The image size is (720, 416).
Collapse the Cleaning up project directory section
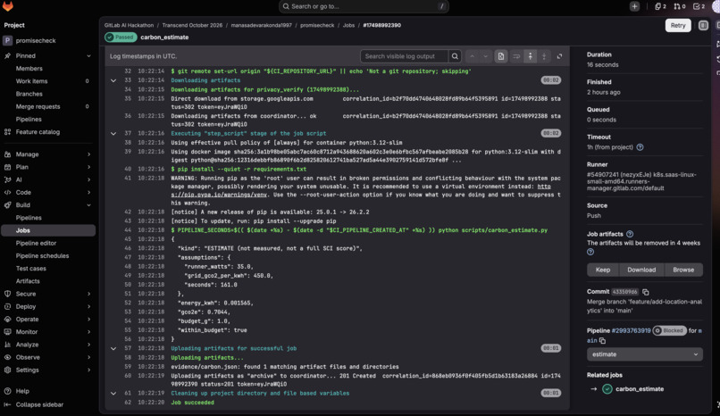tap(113, 394)
